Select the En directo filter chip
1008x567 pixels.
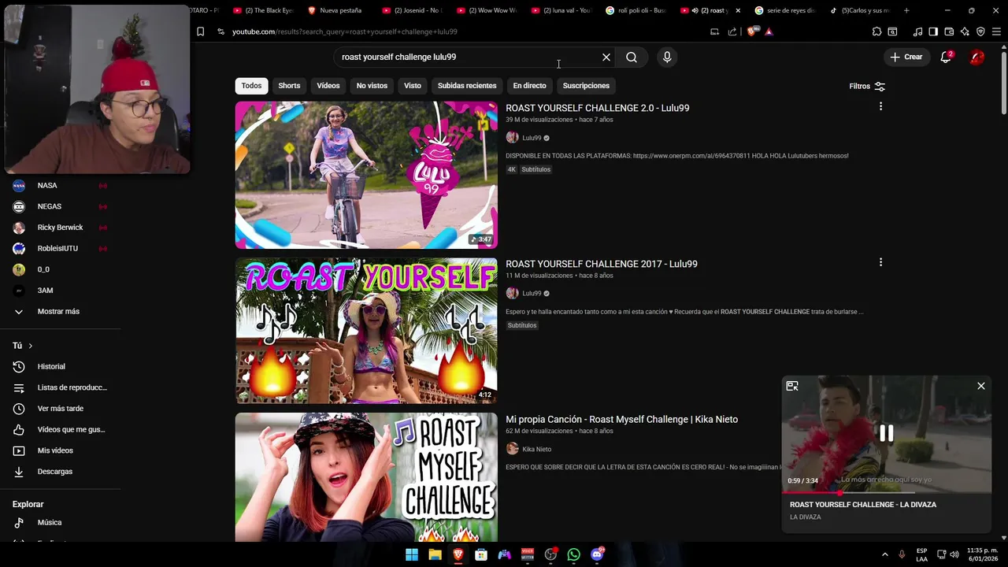point(529,86)
